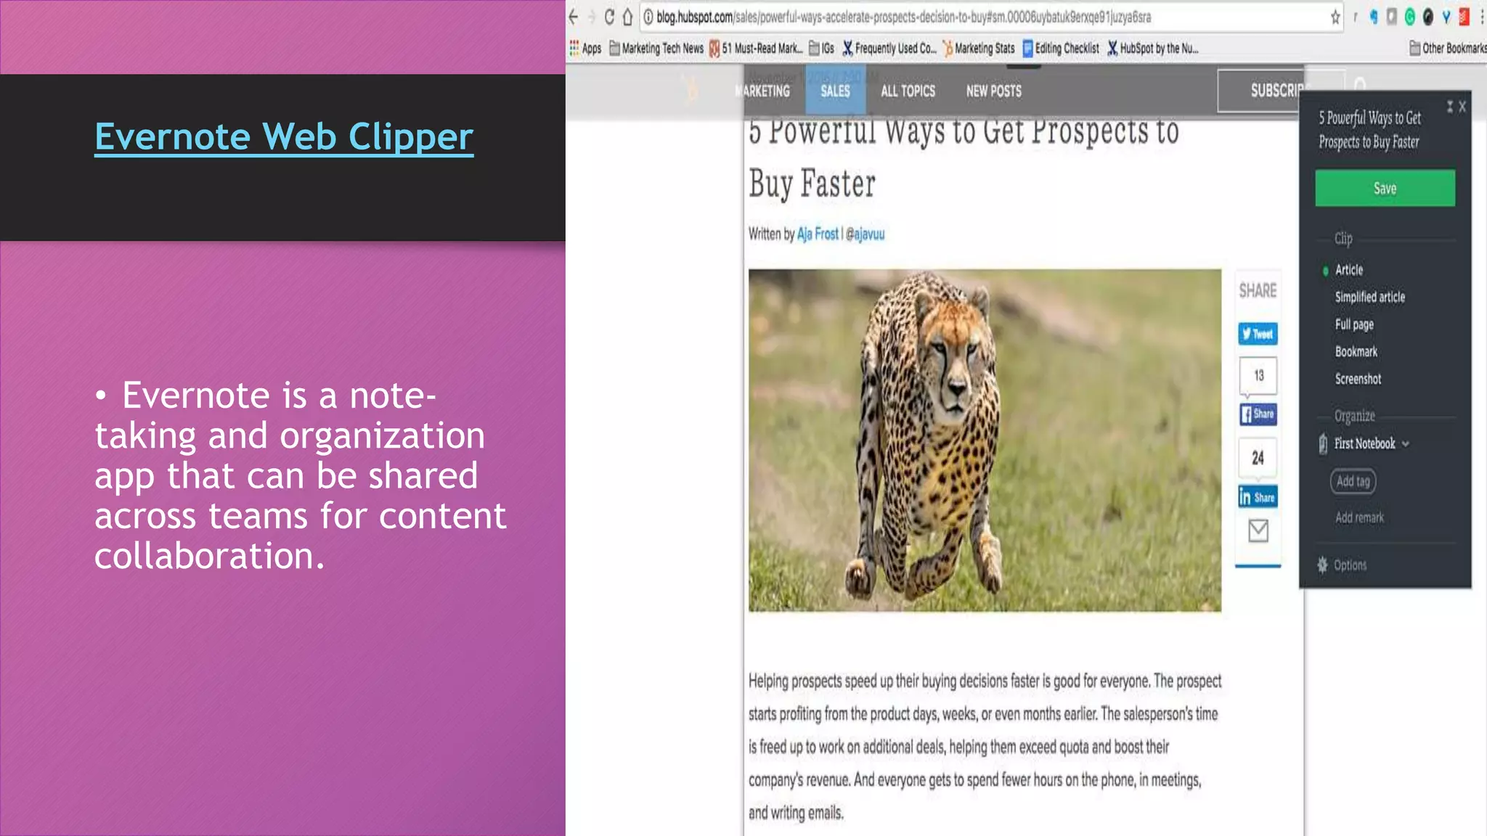Open the Evernote Web Clipper slide link
Screen dimensions: 1487x836
pos(284,138)
